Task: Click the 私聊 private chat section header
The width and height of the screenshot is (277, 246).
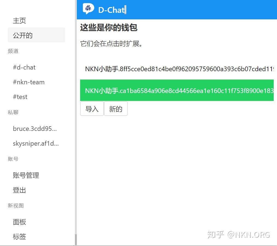Action: coord(13,112)
